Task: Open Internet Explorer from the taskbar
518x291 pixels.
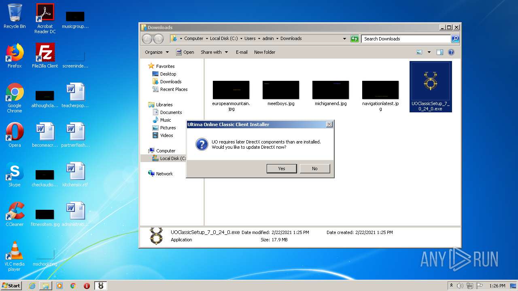Action: coord(32,286)
